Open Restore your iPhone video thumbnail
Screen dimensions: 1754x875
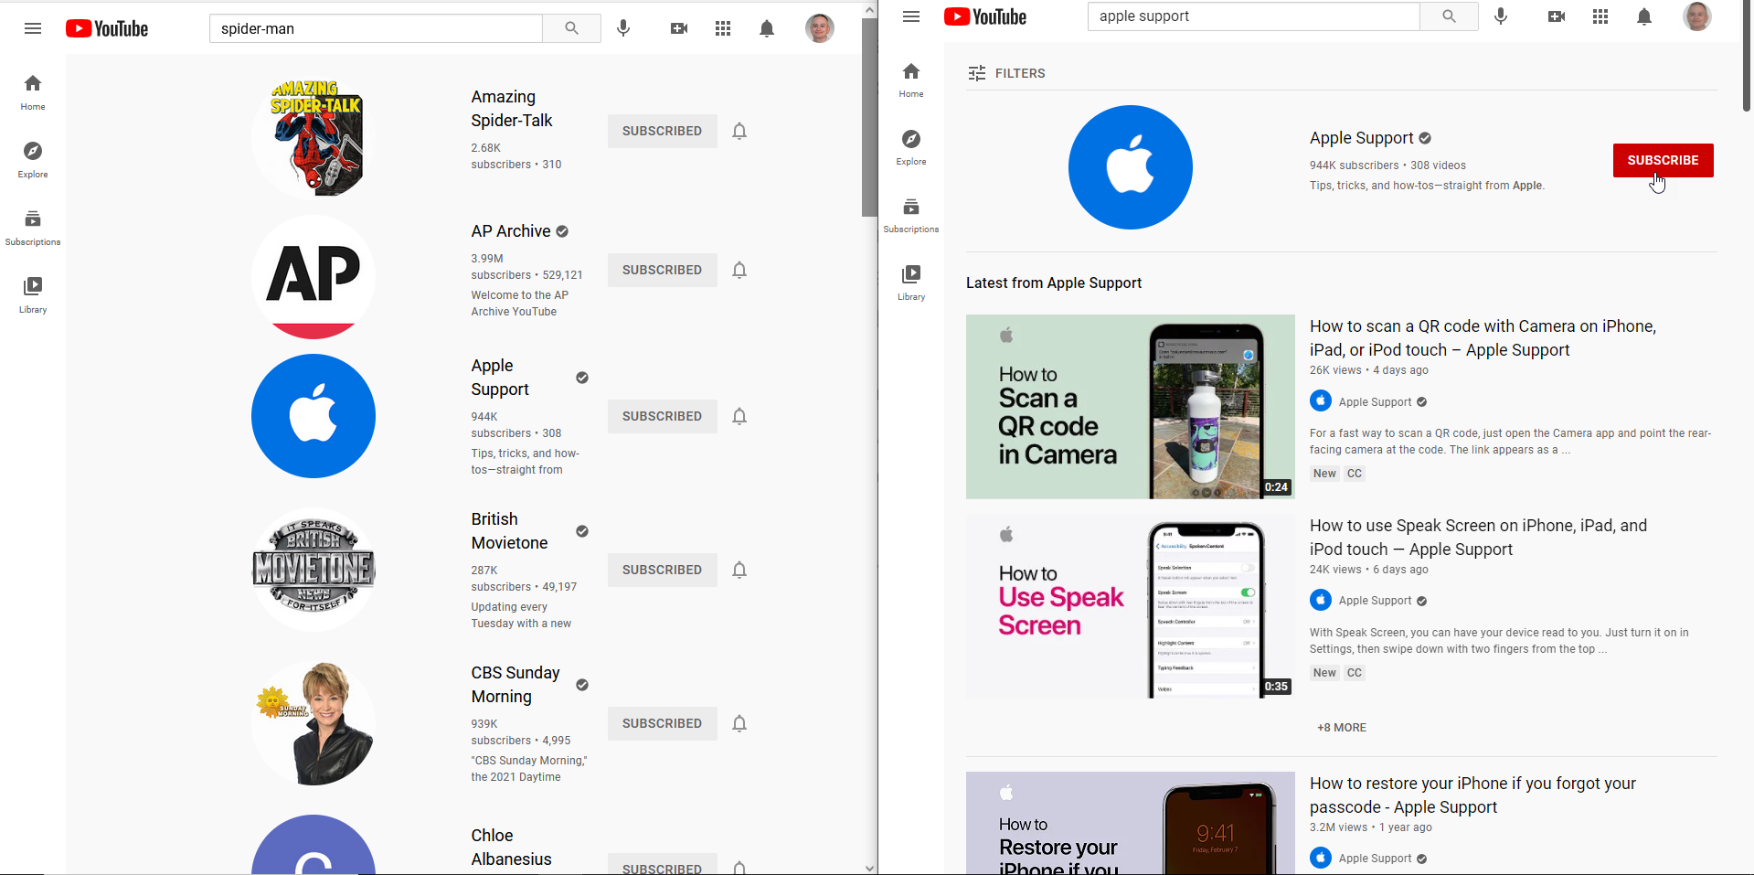point(1131,823)
